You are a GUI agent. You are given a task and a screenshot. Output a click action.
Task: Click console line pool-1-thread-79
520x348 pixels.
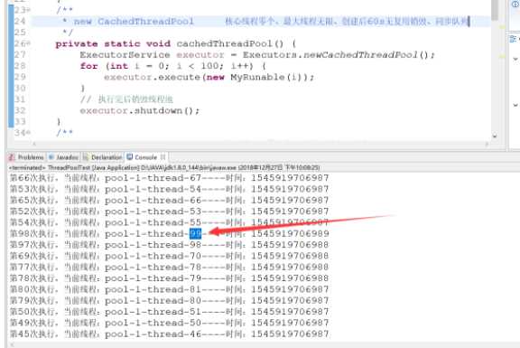169,278
